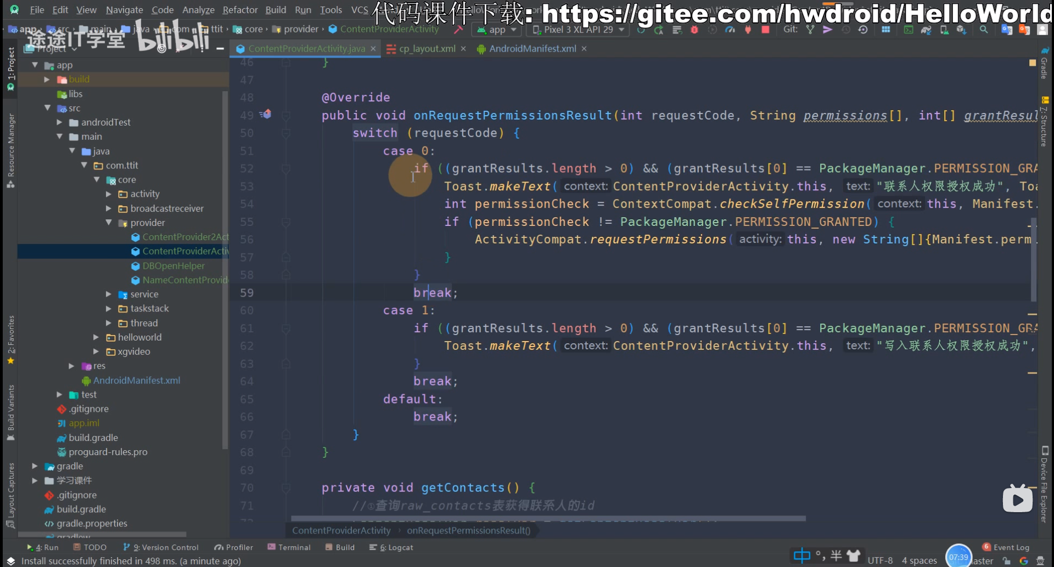Expand the res folder

[x=71, y=366]
